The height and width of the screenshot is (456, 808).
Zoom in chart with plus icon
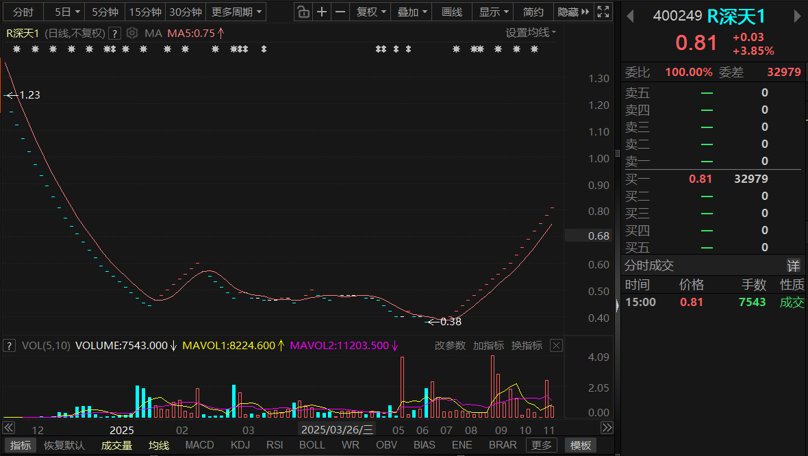point(322,12)
